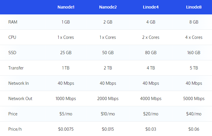The width and height of the screenshot is (212, 136).
Task: Select the Nanode2 column header
Action: [x=108, y=7]
